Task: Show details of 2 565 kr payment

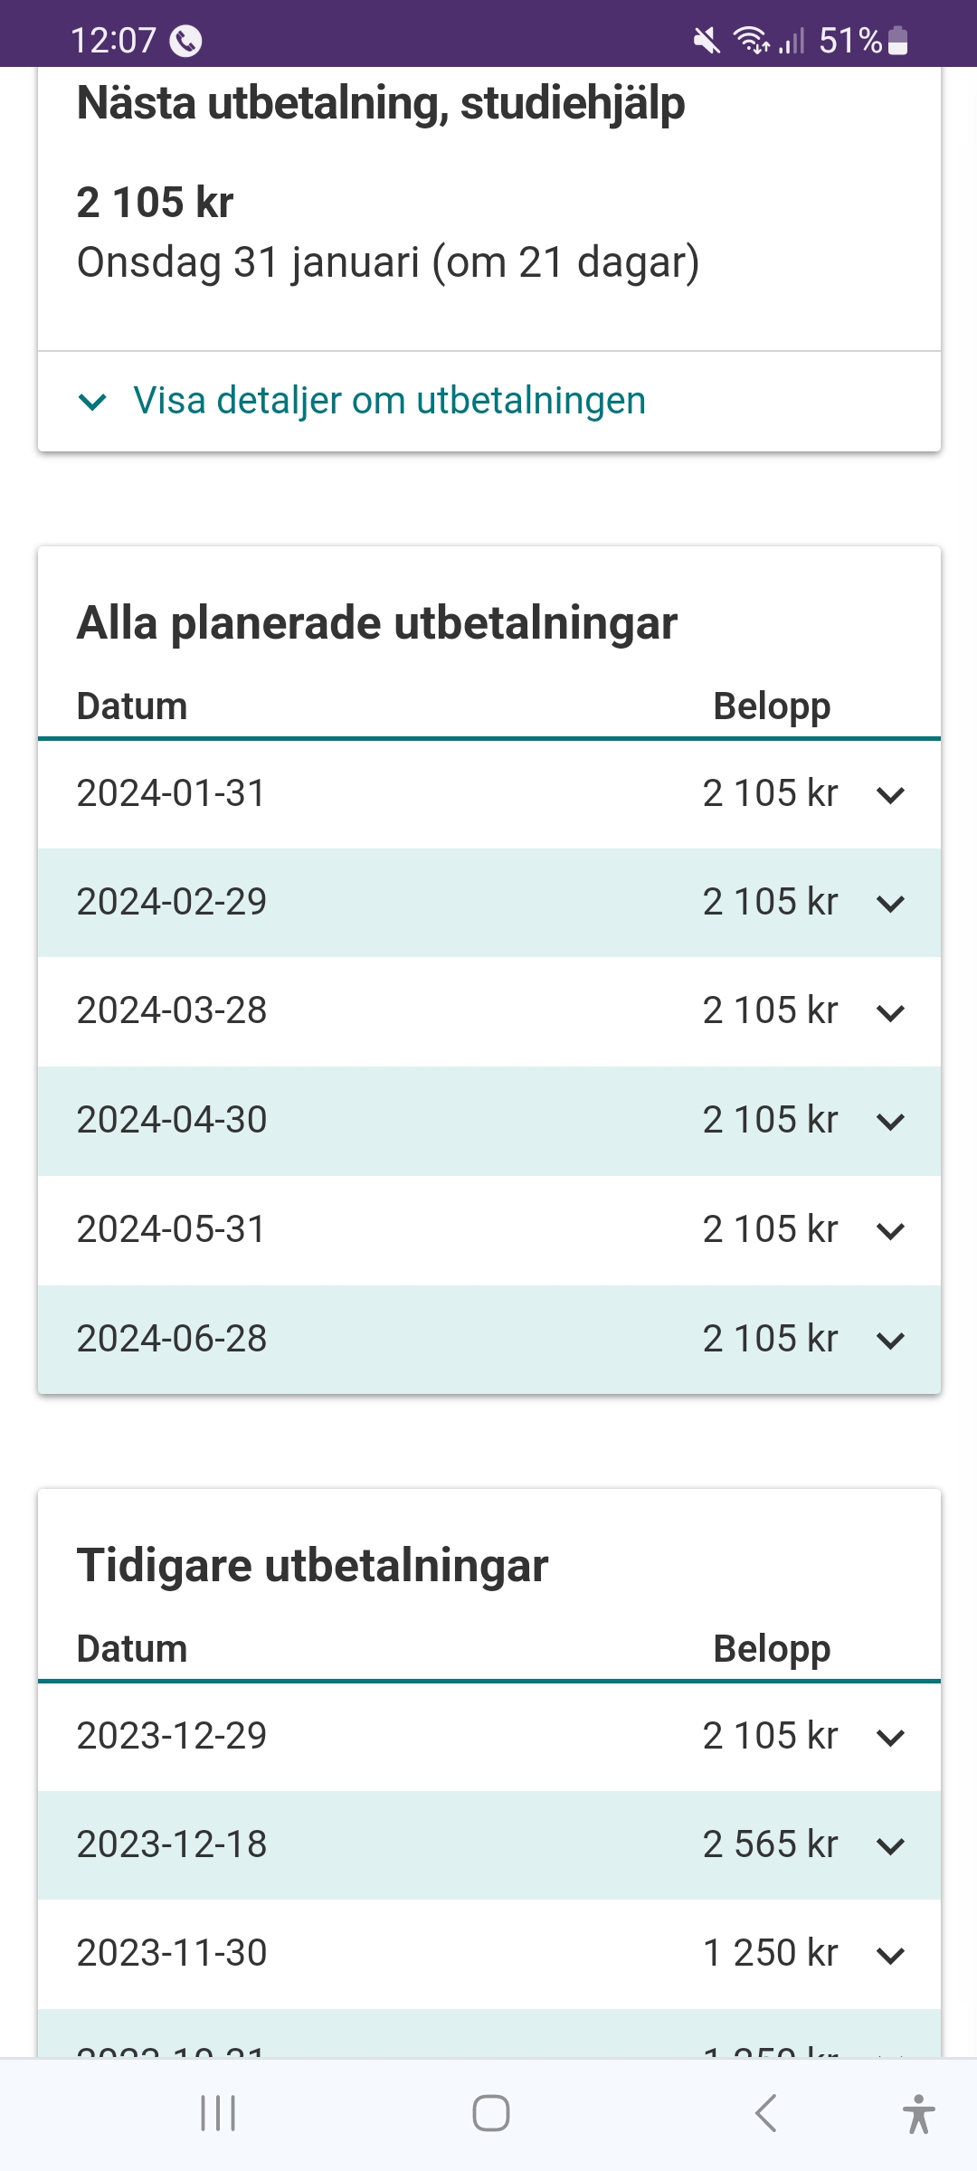Action: [x=890, y=1845]
